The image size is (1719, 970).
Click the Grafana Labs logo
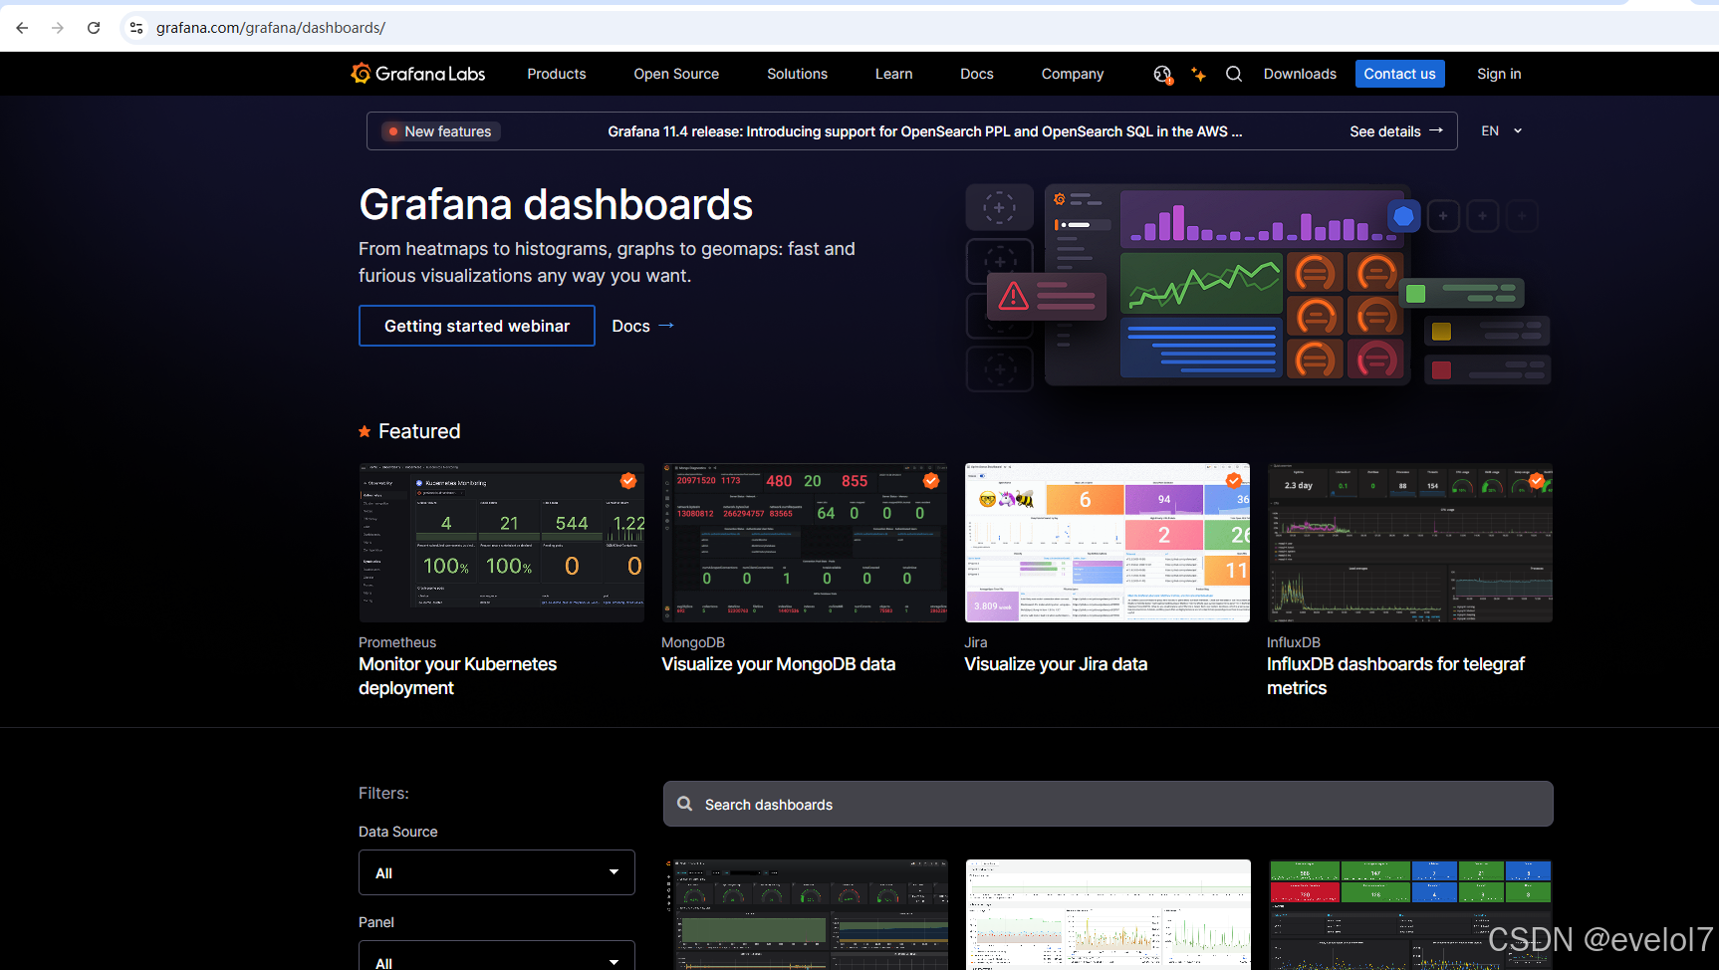click(418, 74)
